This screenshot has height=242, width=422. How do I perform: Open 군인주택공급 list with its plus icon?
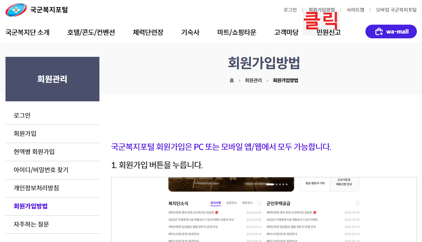point(357,203)
